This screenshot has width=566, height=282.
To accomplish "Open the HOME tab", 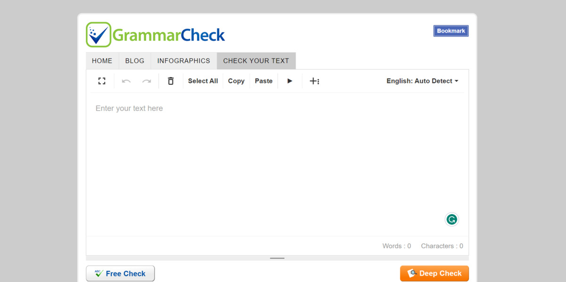I will (x=102, y=61).
